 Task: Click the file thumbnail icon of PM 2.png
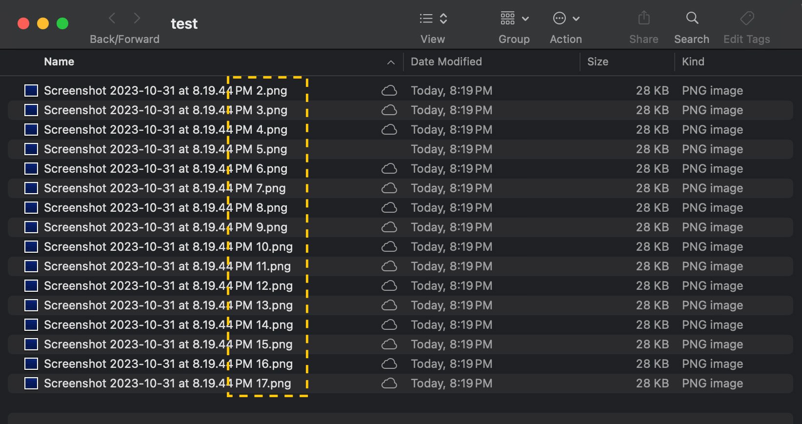point(31,91)
